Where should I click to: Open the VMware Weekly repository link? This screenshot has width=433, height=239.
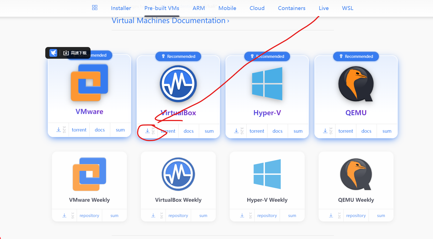pyautogui.click(x=89, y=216)
